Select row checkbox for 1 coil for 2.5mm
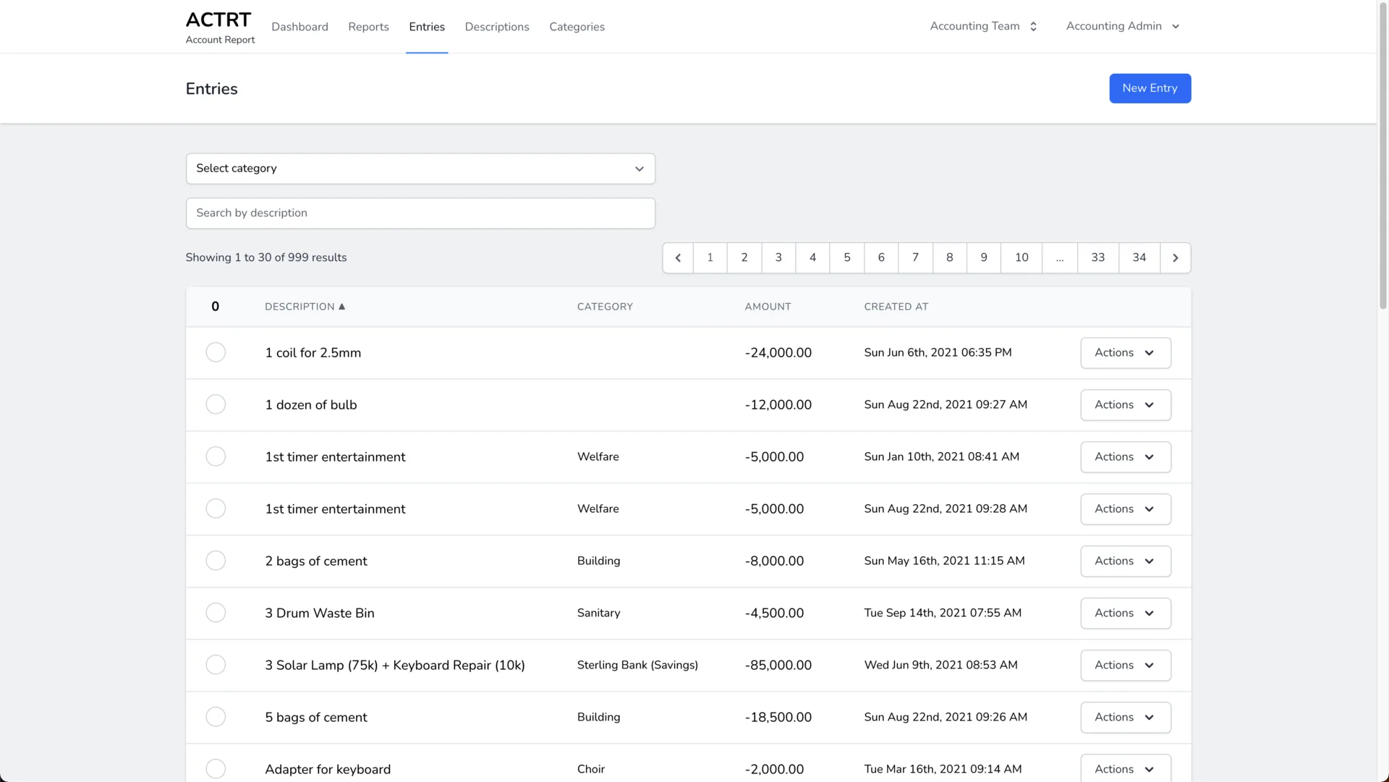Screen dimensions: 1389x782 click(216, 352)
